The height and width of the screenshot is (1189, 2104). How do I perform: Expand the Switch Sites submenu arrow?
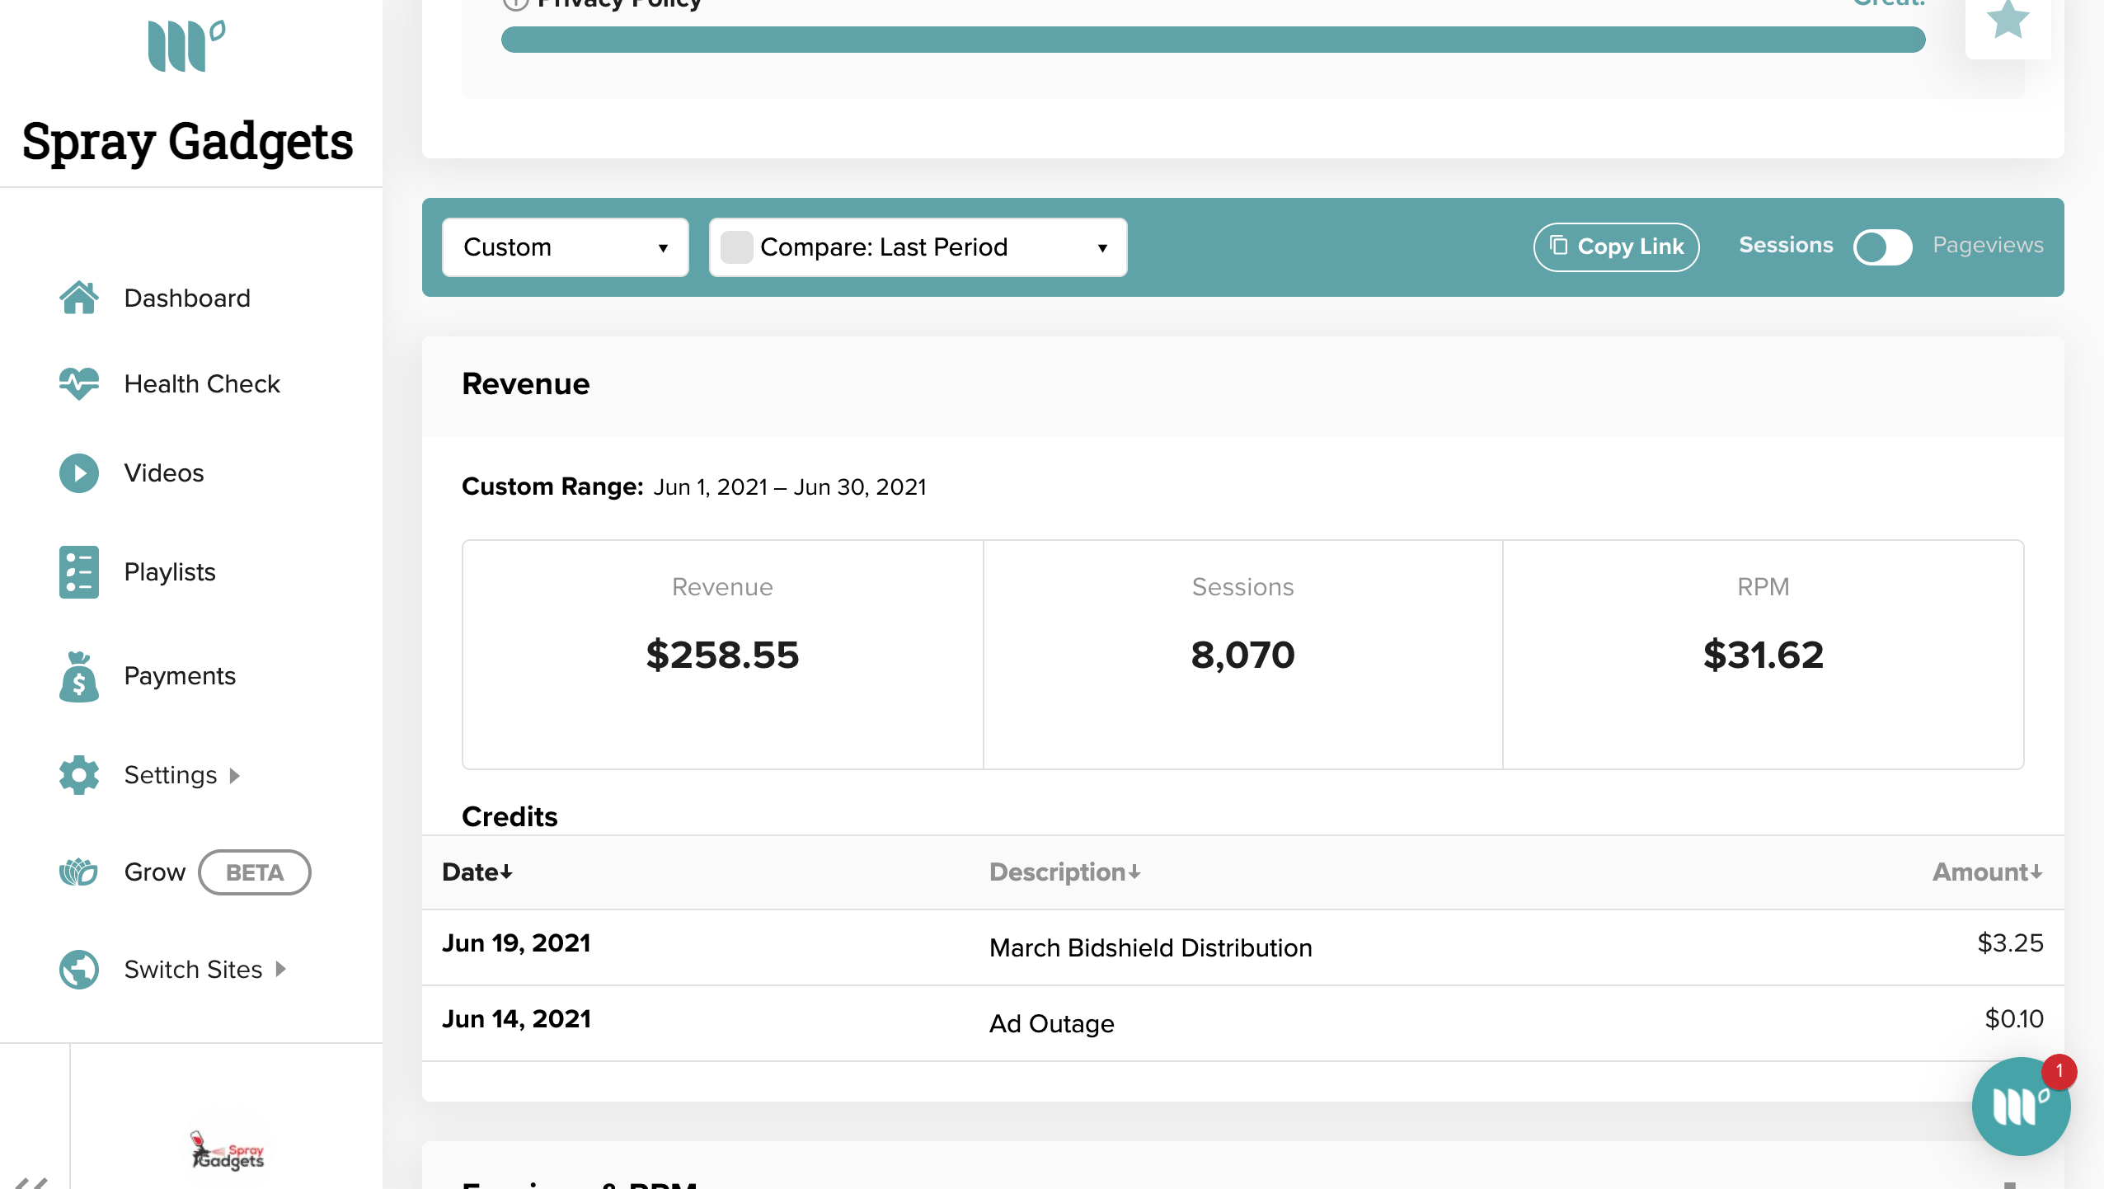281,970
